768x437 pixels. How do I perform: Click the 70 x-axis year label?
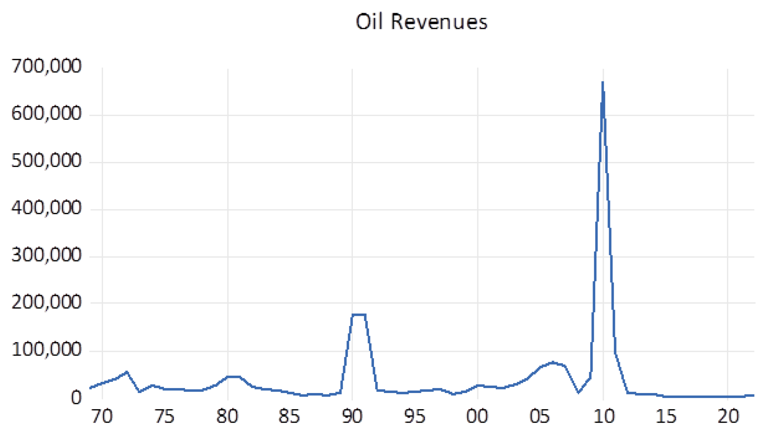[102, 417]
